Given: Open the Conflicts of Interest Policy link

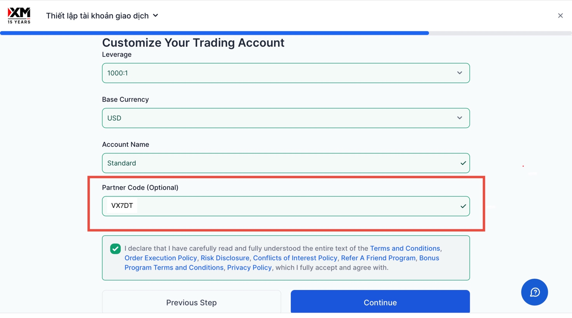Looking at the screenshot, I should (x=295, y=258).
